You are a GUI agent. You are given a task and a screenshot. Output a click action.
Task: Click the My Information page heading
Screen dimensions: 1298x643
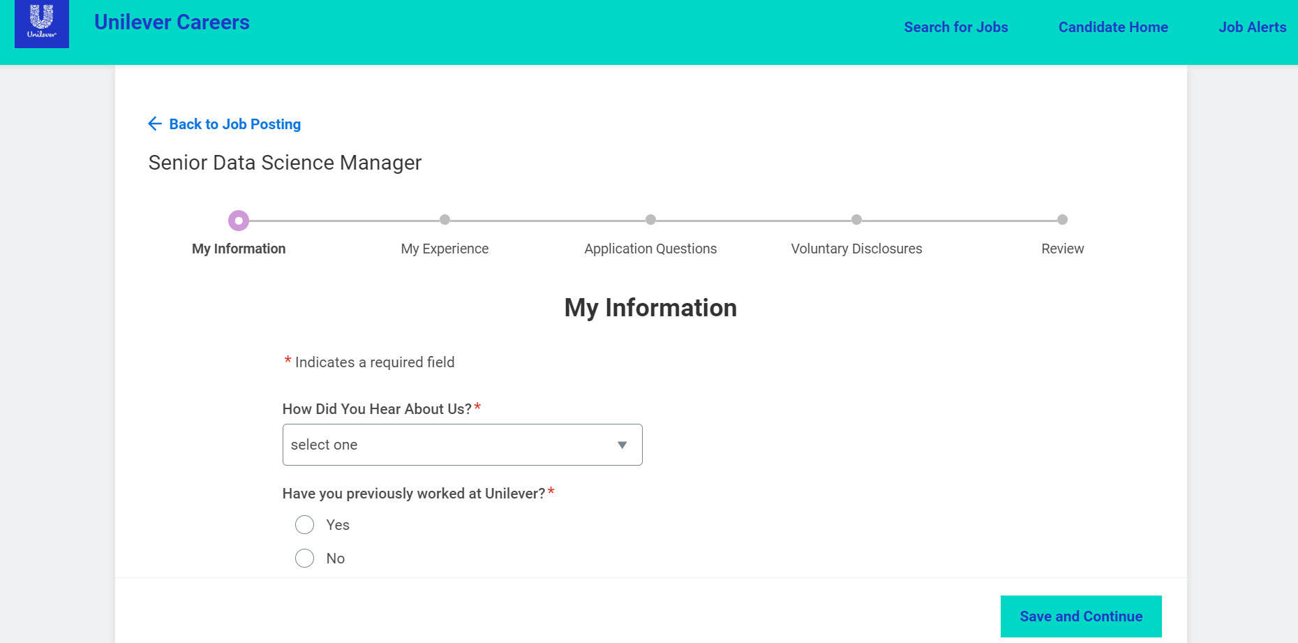point(650,308)
